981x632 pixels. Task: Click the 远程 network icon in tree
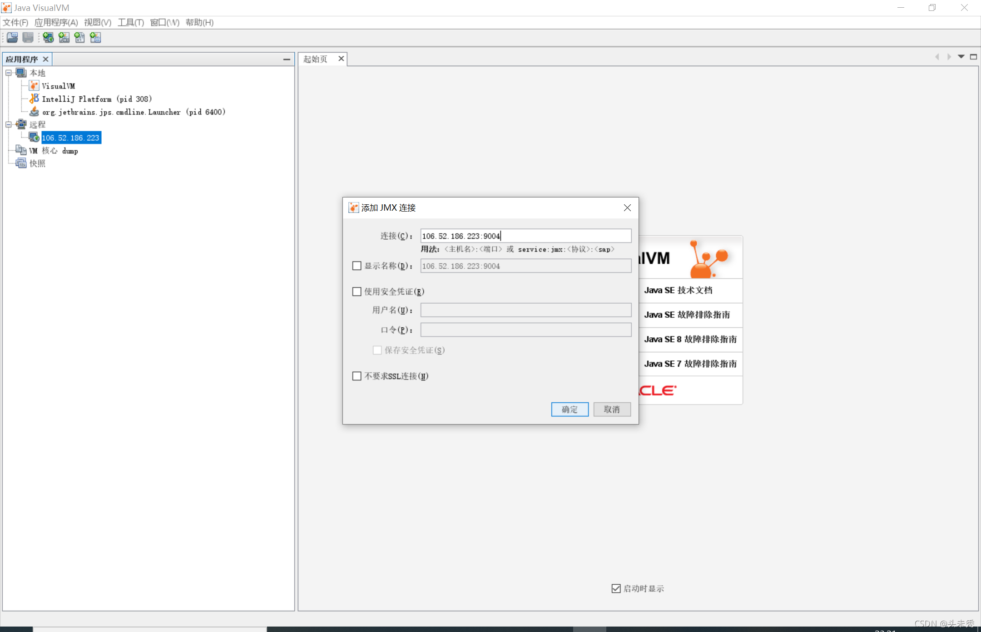pos(21,124)
